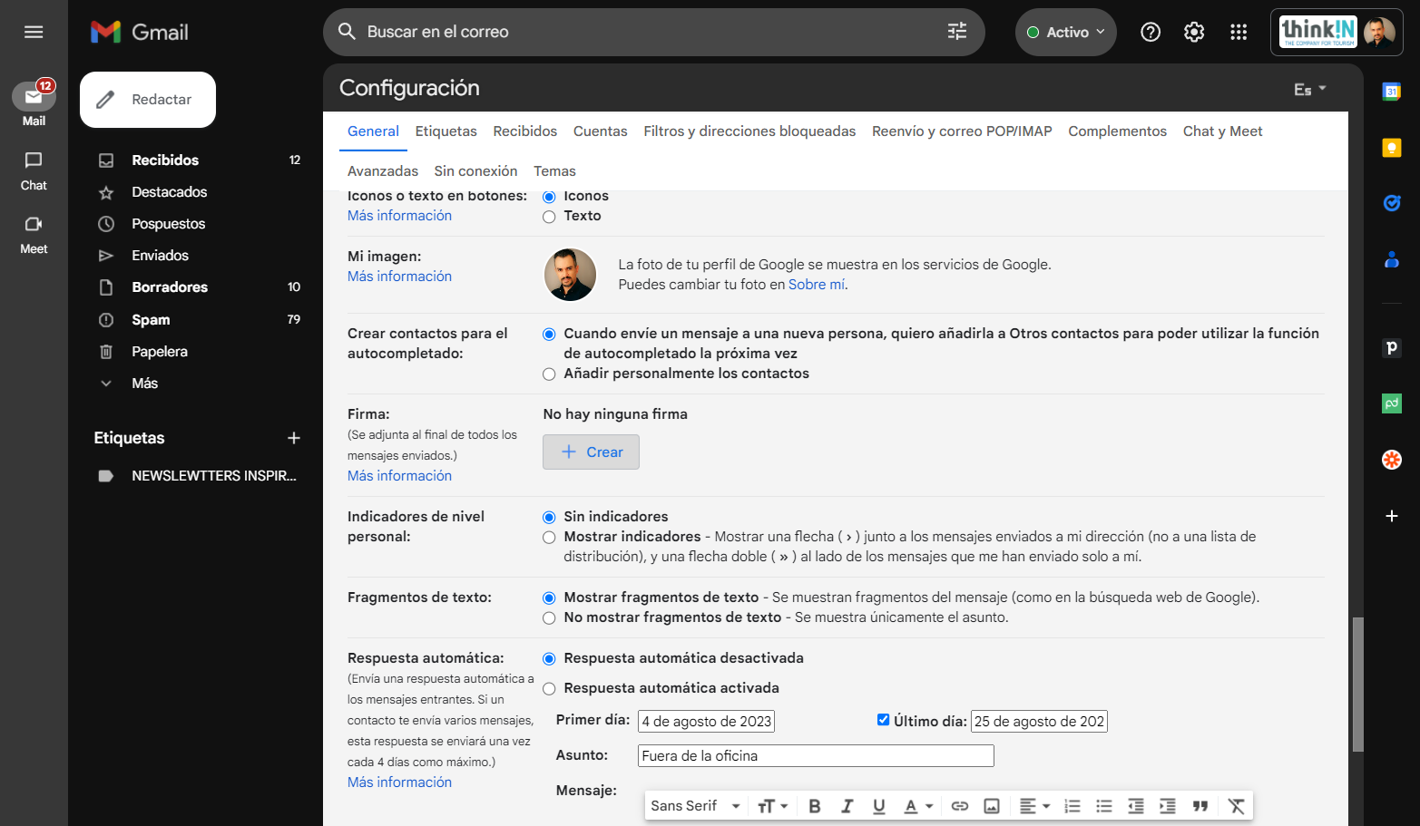Open the Meet section in the left rail
Screen dimensions: 1420x826
click(34, 234)
